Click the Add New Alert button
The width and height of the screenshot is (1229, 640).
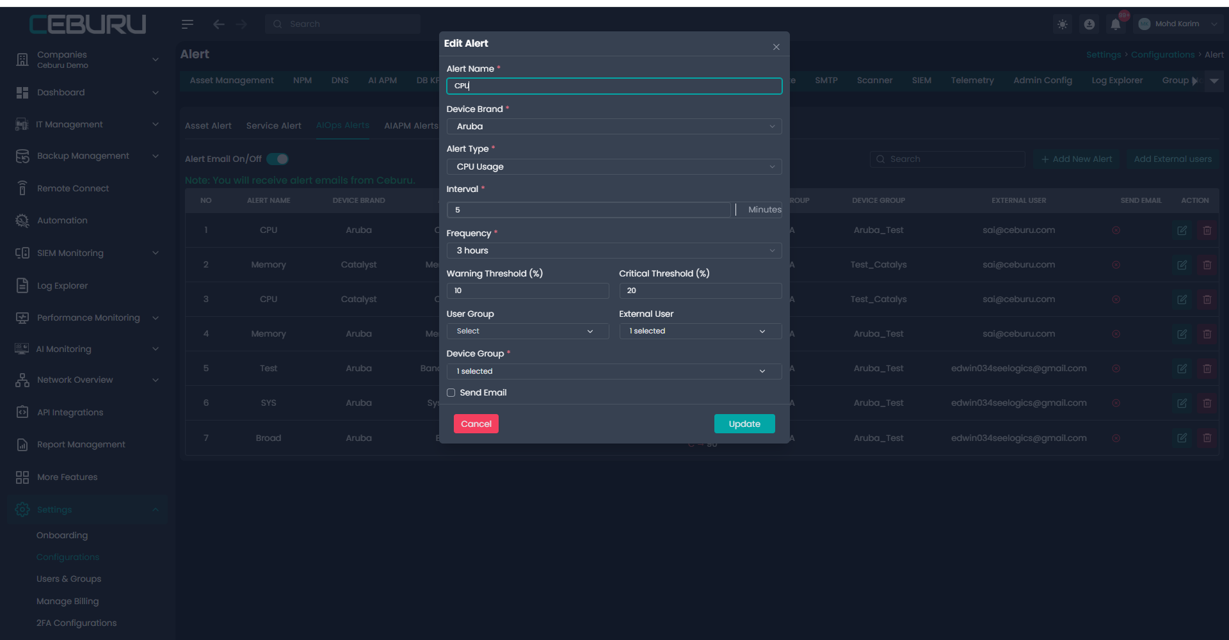tap(1077, 159)
